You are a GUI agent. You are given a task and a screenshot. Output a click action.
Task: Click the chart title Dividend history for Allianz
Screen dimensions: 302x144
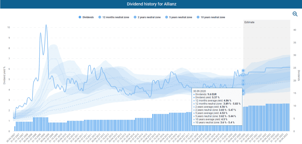pos(151,4)
